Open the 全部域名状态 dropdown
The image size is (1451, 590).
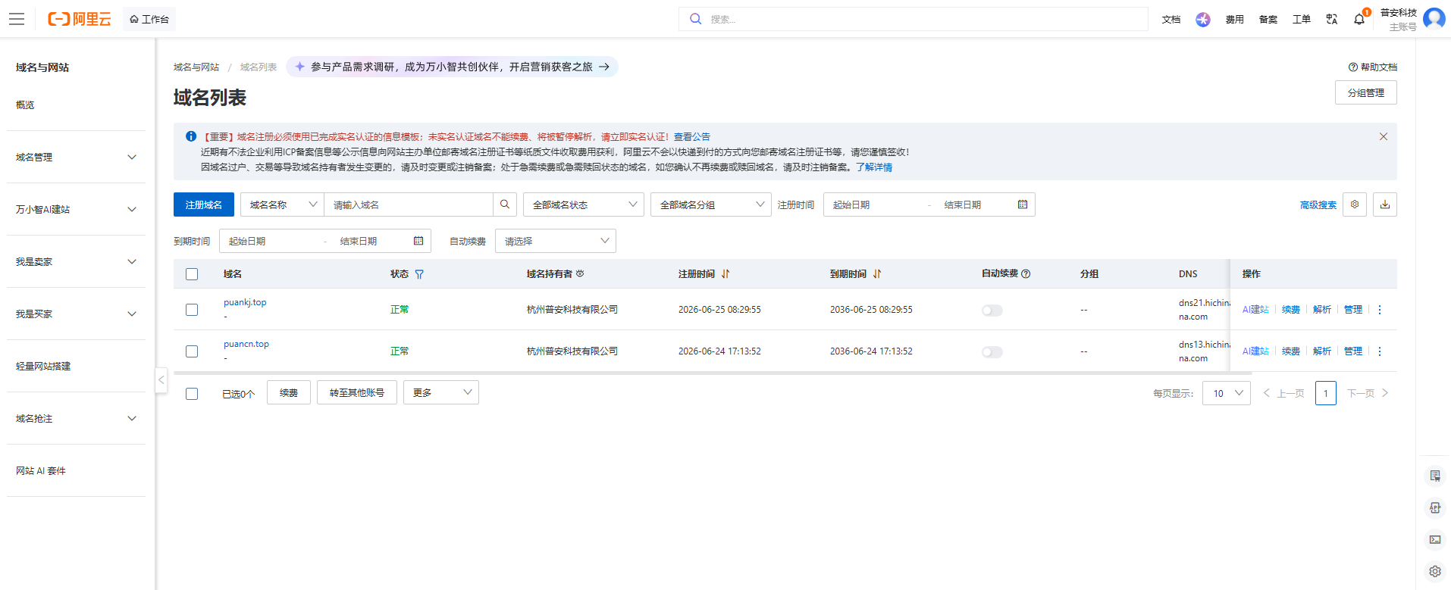click(584, 204)
